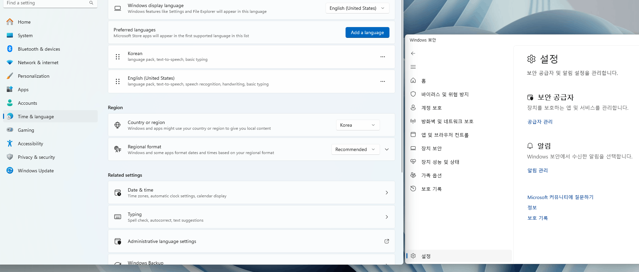The width and height of the screenshot is (639, 272).
Task: Open 장치 보안 in Windows 보안
Action: point(459,148)
